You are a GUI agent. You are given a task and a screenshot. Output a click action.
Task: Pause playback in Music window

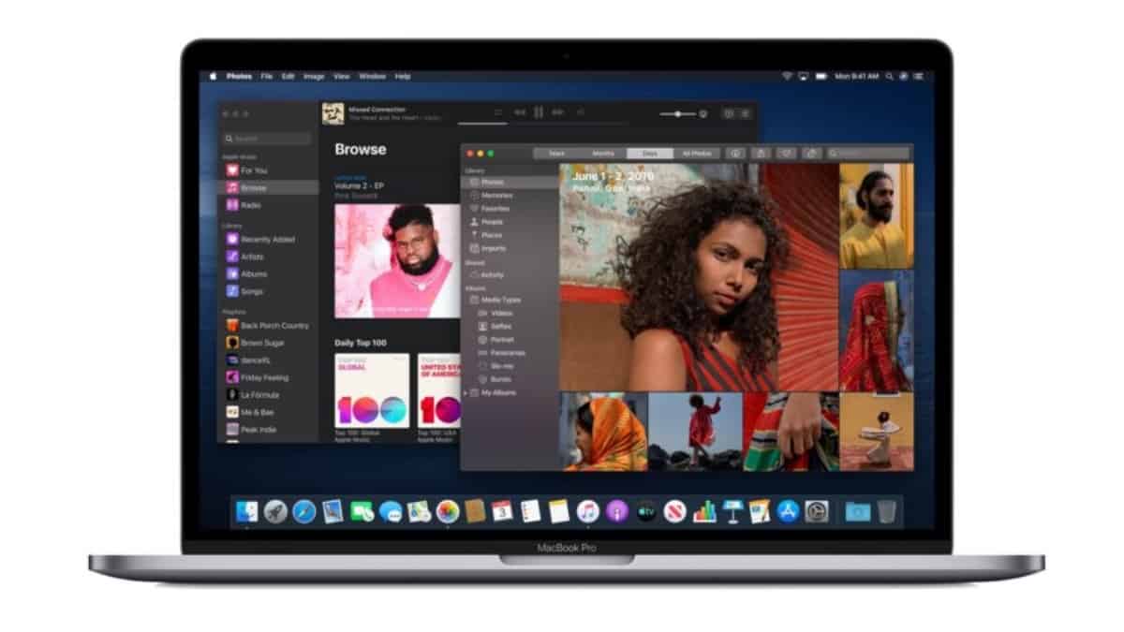pos(539,112)
